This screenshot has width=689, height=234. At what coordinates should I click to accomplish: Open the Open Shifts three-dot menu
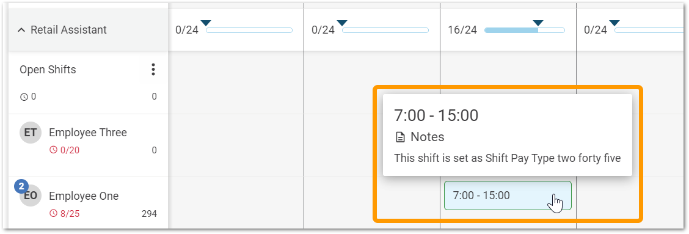tap(153, 70)
